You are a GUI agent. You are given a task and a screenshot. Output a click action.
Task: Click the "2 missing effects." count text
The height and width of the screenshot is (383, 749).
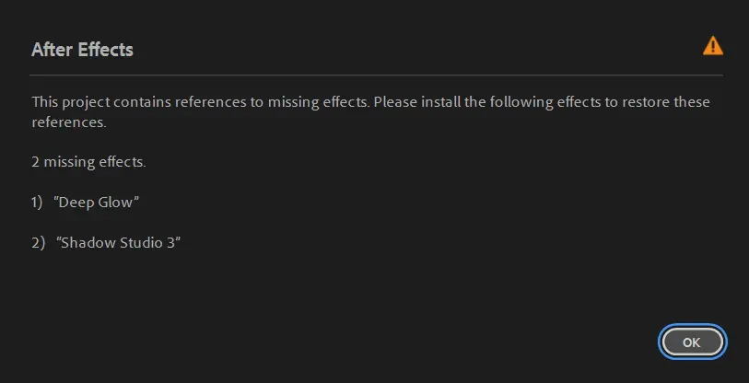point(88,162)
